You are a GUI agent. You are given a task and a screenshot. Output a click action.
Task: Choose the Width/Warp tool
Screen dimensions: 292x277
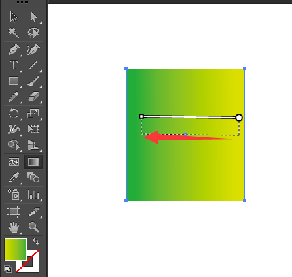14,129
